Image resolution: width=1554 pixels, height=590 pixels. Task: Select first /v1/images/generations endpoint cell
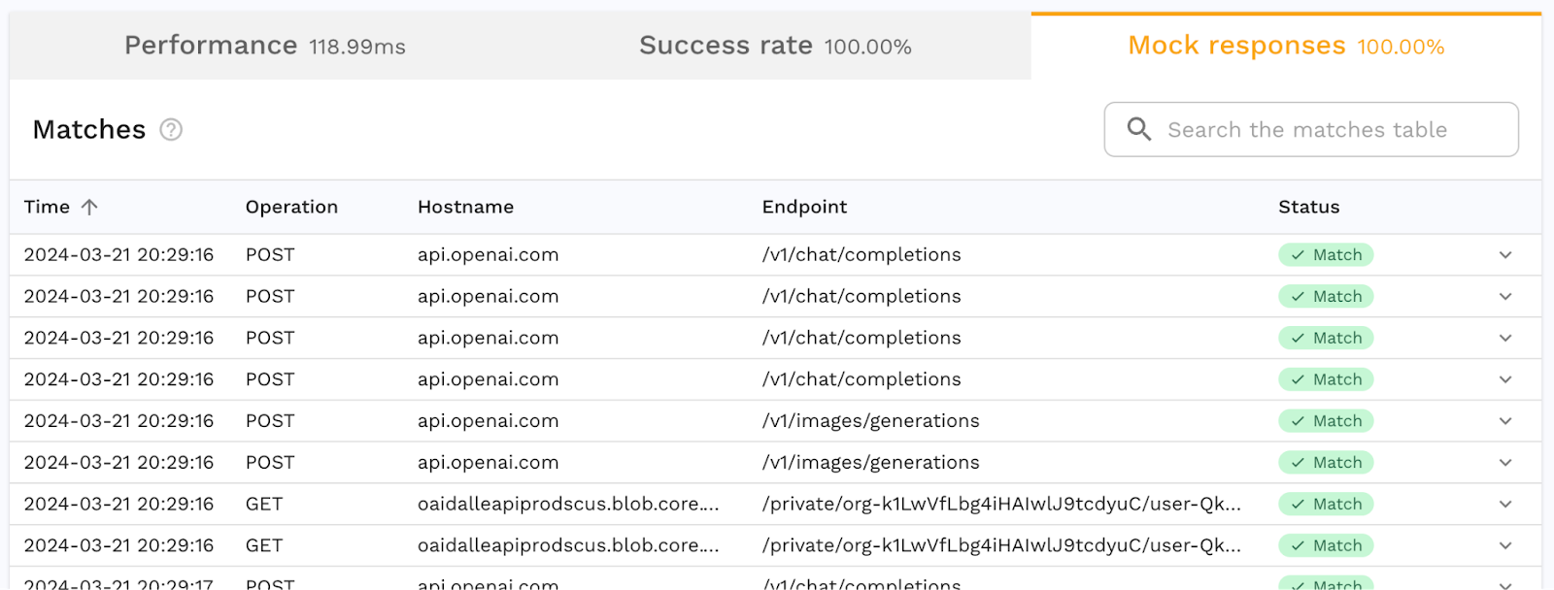pyautogui.click(x=871, y=421)
